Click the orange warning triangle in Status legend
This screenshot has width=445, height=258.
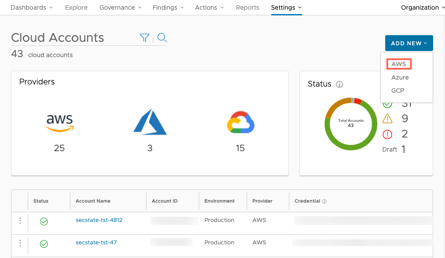coord(387,119)
